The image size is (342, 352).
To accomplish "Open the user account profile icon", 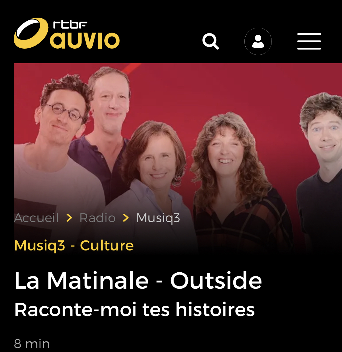I will (x=258, y=41).
